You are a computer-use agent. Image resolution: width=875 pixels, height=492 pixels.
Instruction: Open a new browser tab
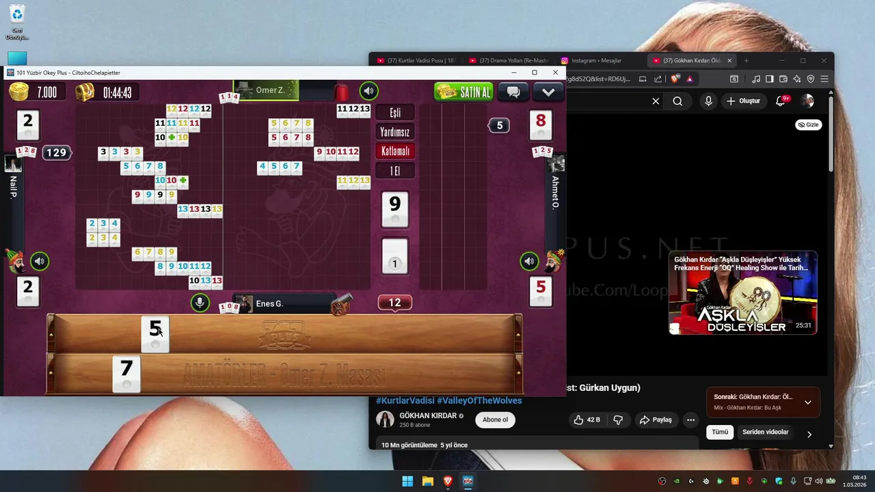coord(746,61)
